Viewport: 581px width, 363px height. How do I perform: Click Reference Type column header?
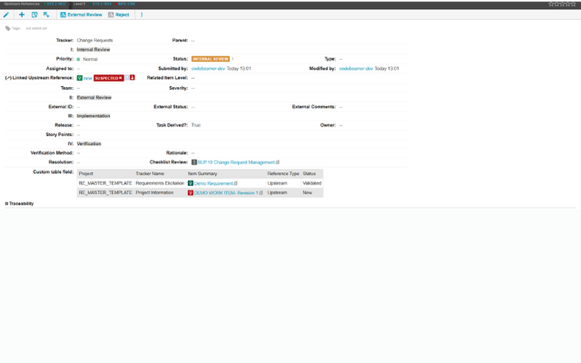(x=283, y=173)
